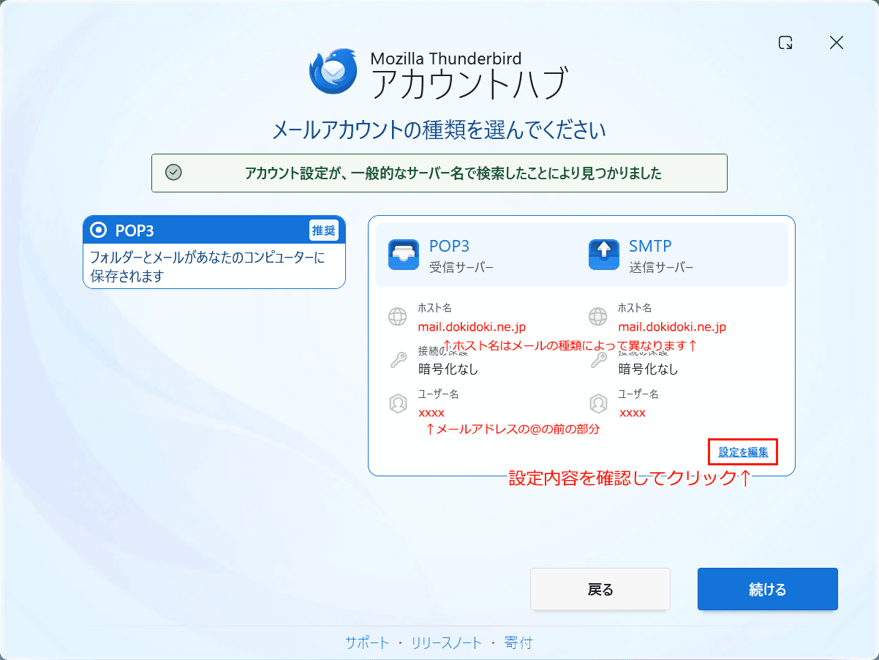Click the restore window icon at top right
The height and width of the screenshot is (660, 879).
point(785,42)
